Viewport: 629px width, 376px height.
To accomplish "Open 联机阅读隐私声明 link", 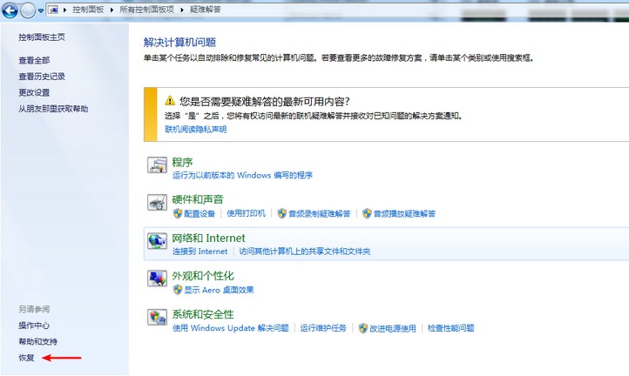I will coord(196,129).
